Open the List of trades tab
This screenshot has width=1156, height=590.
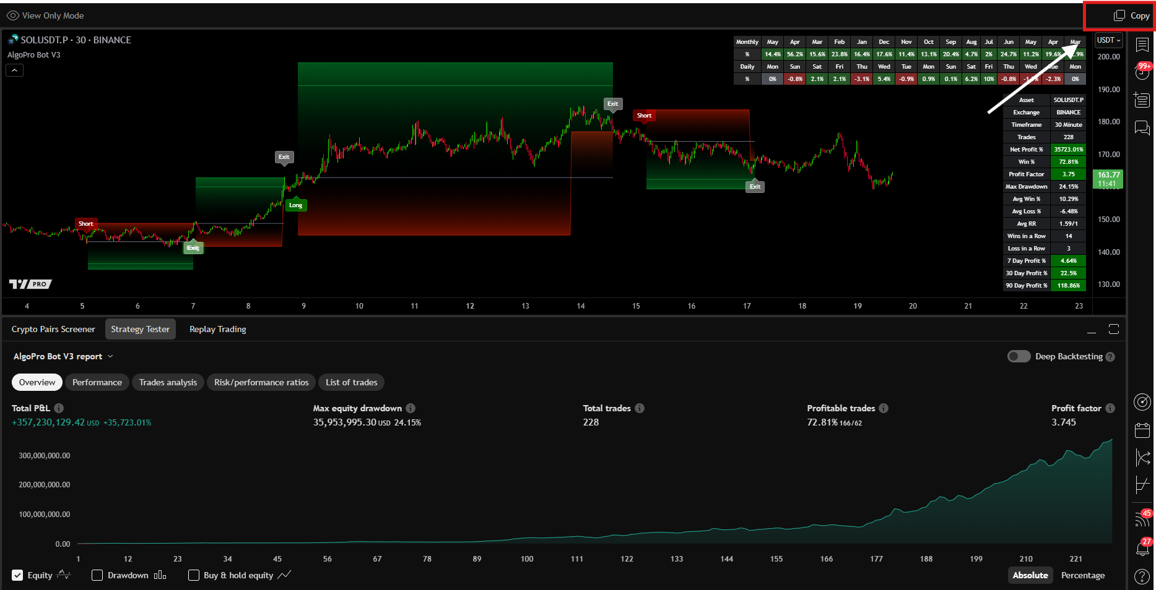pyautogui.click(x=351, y=382)
